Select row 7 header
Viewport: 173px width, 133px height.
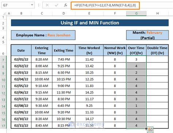(3, 59)
